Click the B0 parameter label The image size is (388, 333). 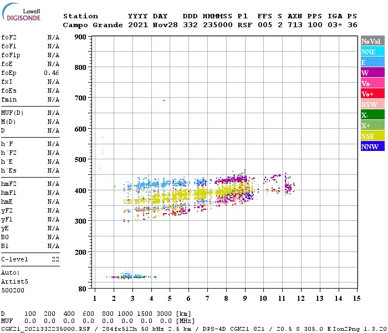tap(5, 238)
